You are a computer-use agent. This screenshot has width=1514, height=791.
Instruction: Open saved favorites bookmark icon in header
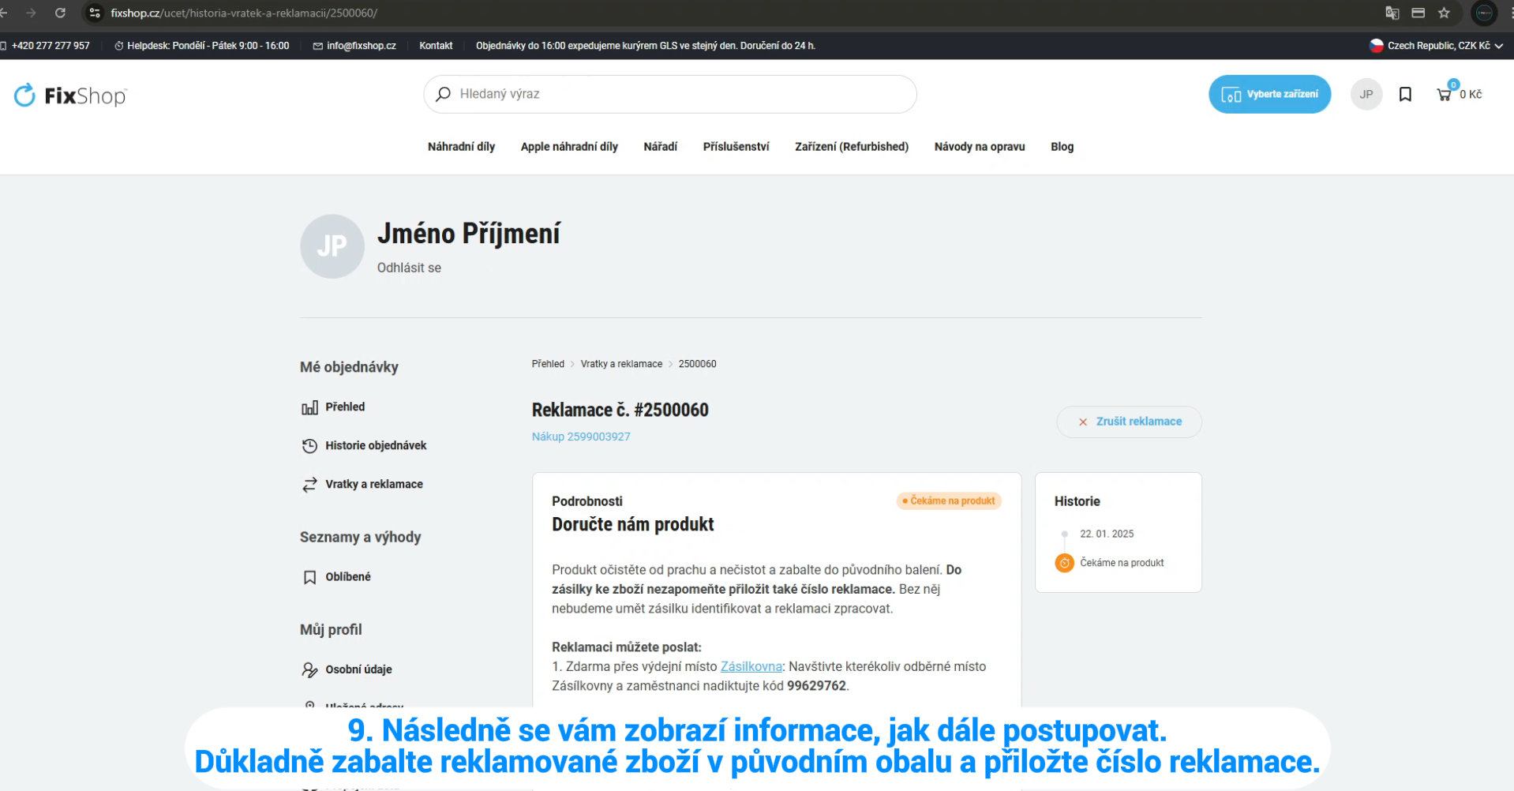coord(1405,95)
